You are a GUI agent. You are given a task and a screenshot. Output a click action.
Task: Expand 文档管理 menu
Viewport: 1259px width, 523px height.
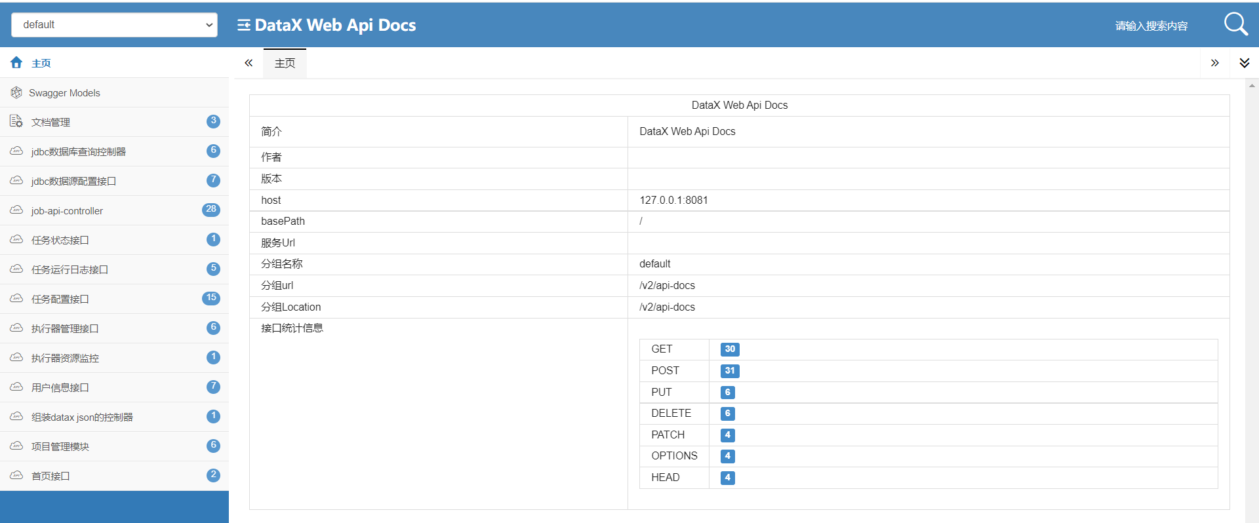point(114,122)
